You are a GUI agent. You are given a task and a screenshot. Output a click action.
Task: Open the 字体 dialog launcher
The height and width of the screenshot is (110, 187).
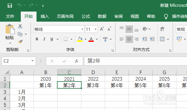(112, 51)
